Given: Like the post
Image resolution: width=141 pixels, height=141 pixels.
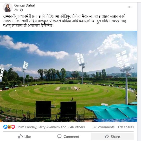Looking at the screenshot, I should pos(24,137).
